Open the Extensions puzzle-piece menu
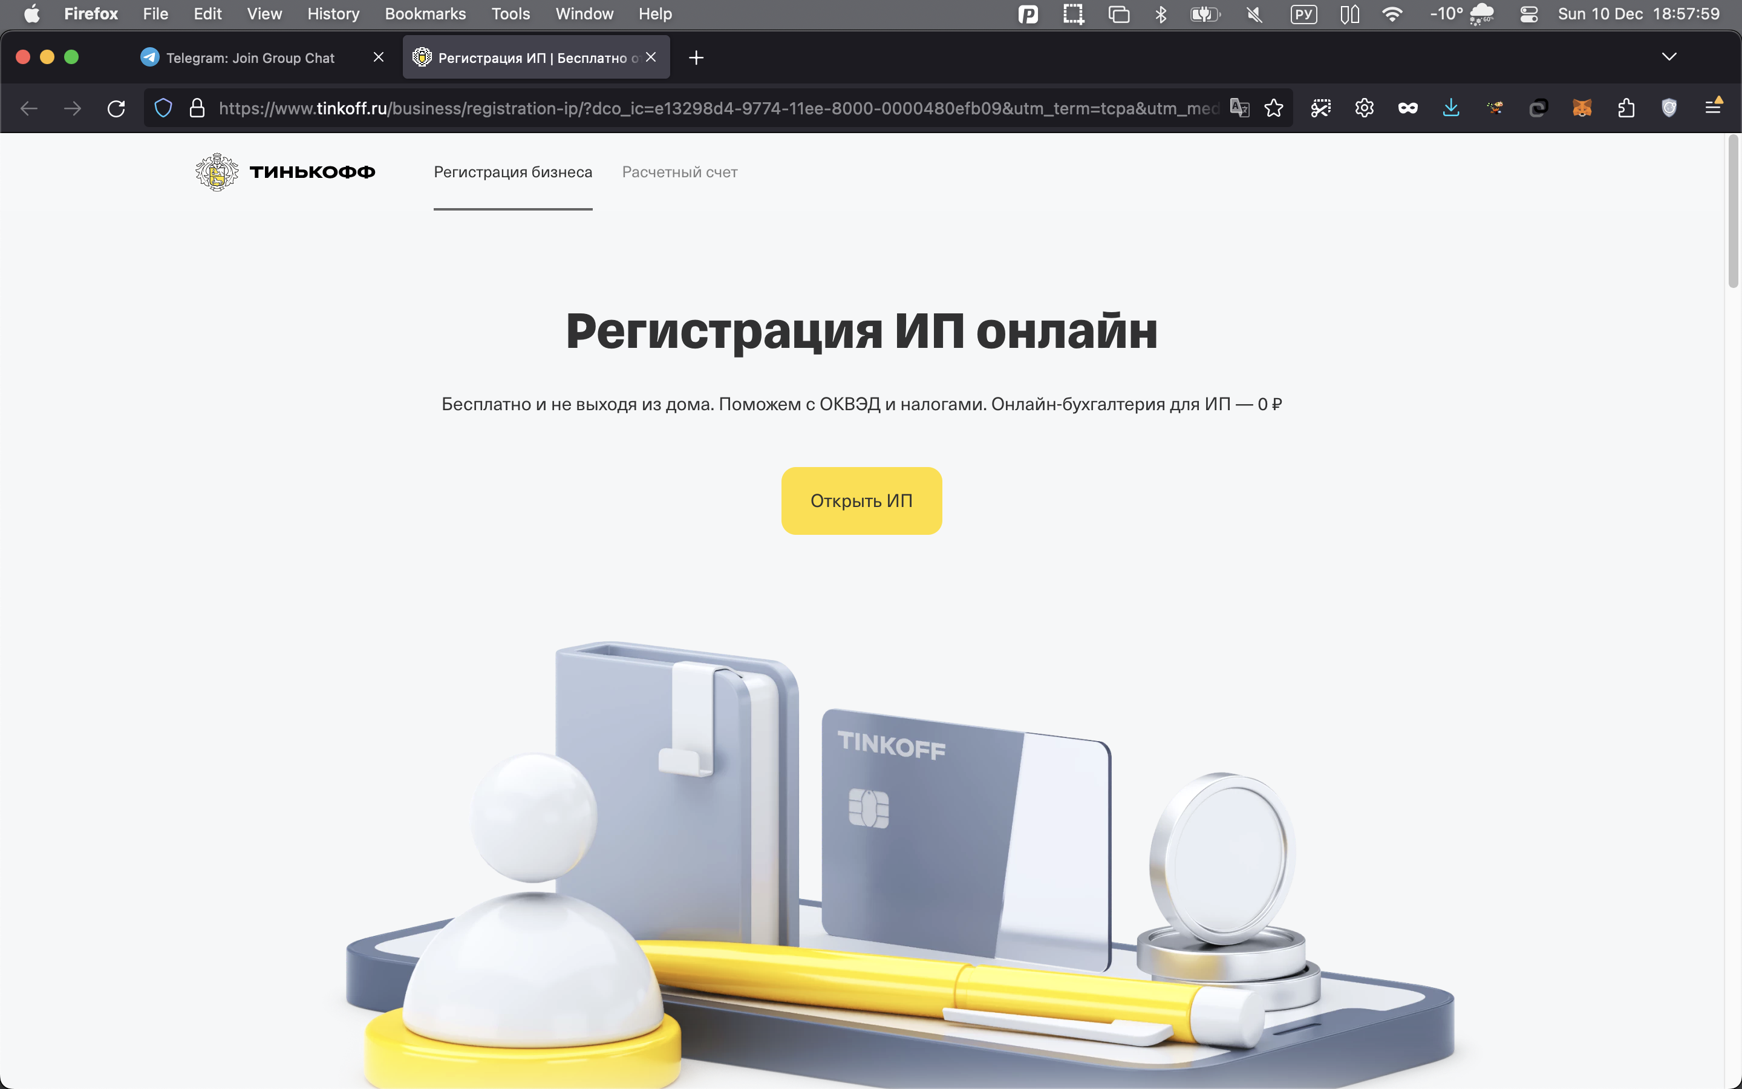This screenshot has width=1742, height=1089. (1625, 109)
